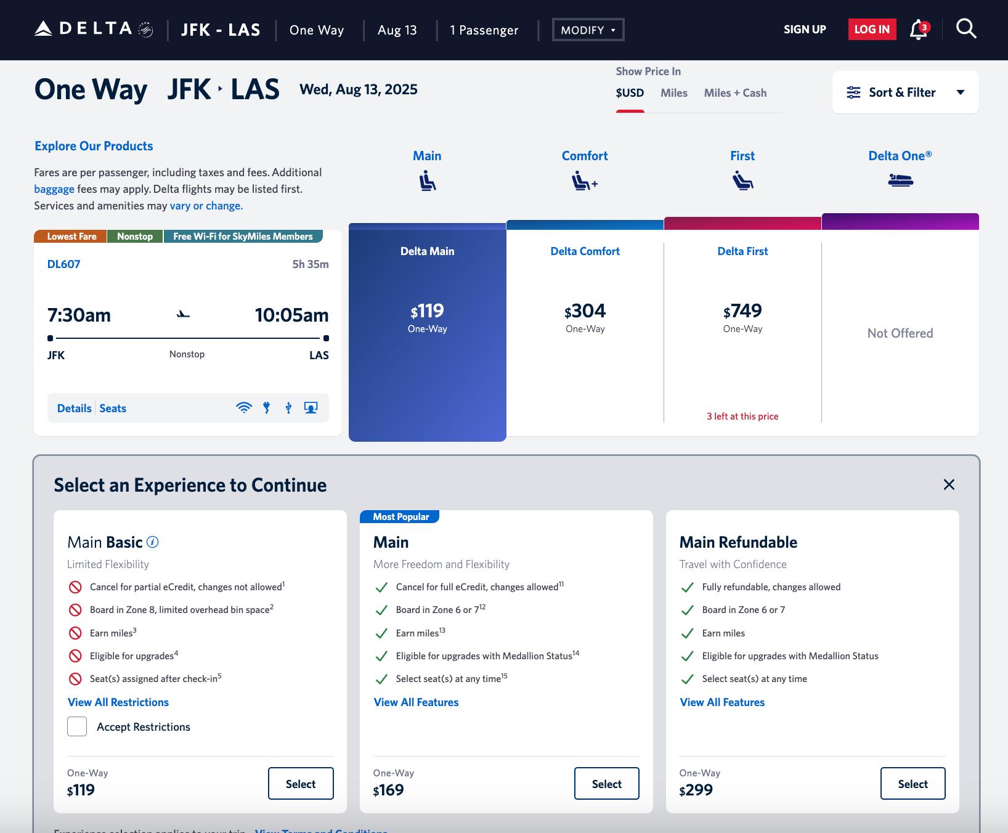Show prices in Miles
The height and width of the screenshot is (833, 1008).
(674, 93)
